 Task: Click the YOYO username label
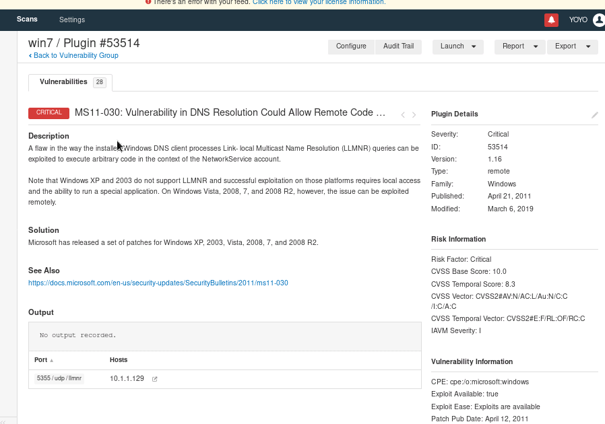point(578,20)
